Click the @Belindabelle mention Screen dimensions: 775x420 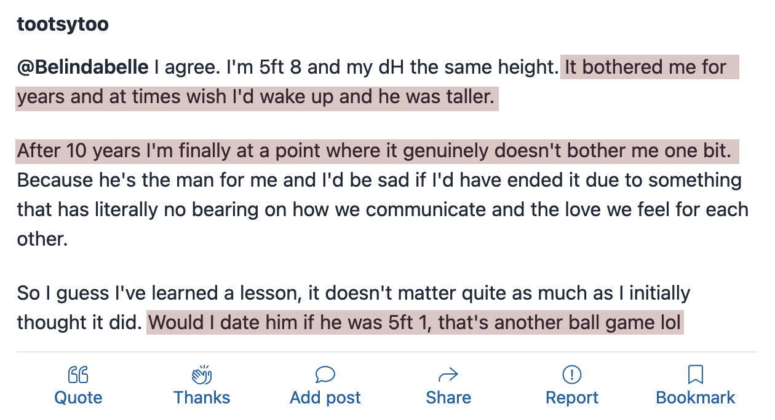pos(83,66)
